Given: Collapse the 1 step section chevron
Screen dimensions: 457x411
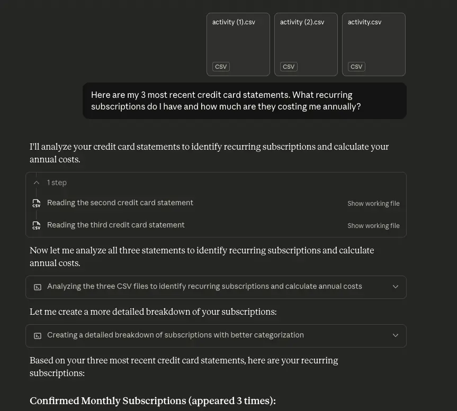Looking at the screenshot, I should click(37, 182).
